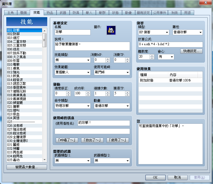Select skill 035:毒功 in the list
Image resolution: width=213 pixels, height=184 pixels.
coord(25,160)
